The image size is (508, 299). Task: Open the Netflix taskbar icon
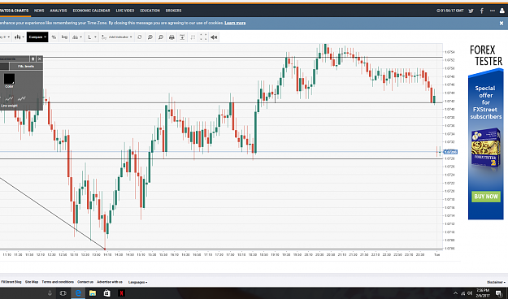pos(121,293)
